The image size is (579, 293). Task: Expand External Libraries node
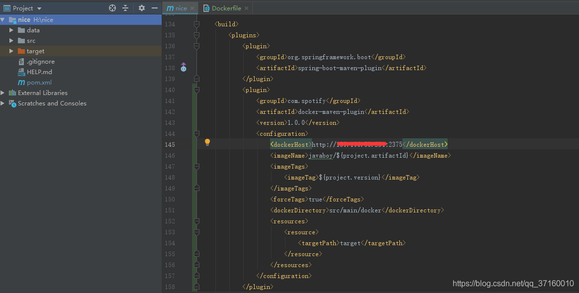pyautogui.click(x=3, y=93)
